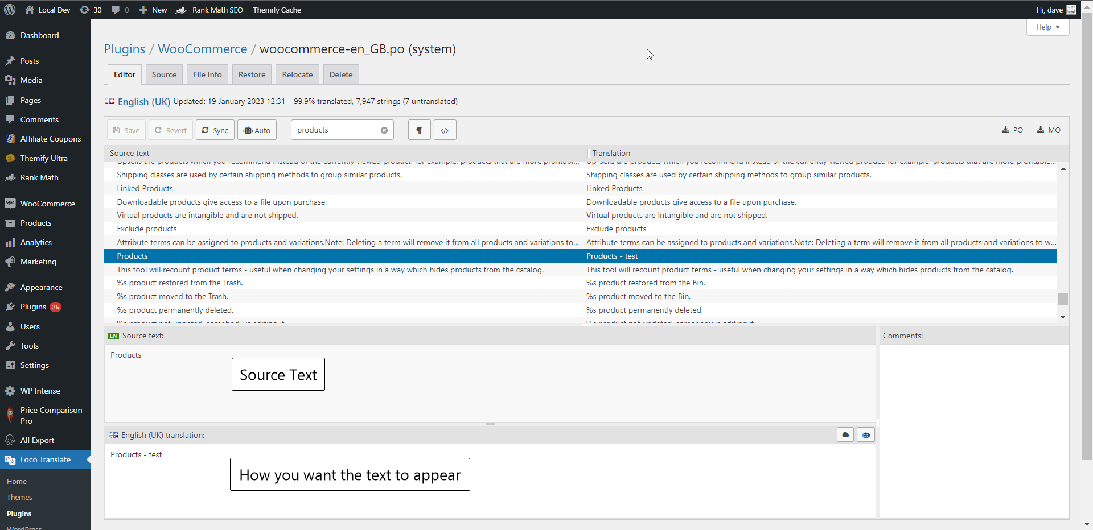
Task: Toggle code view button
Action: point(445,130)
